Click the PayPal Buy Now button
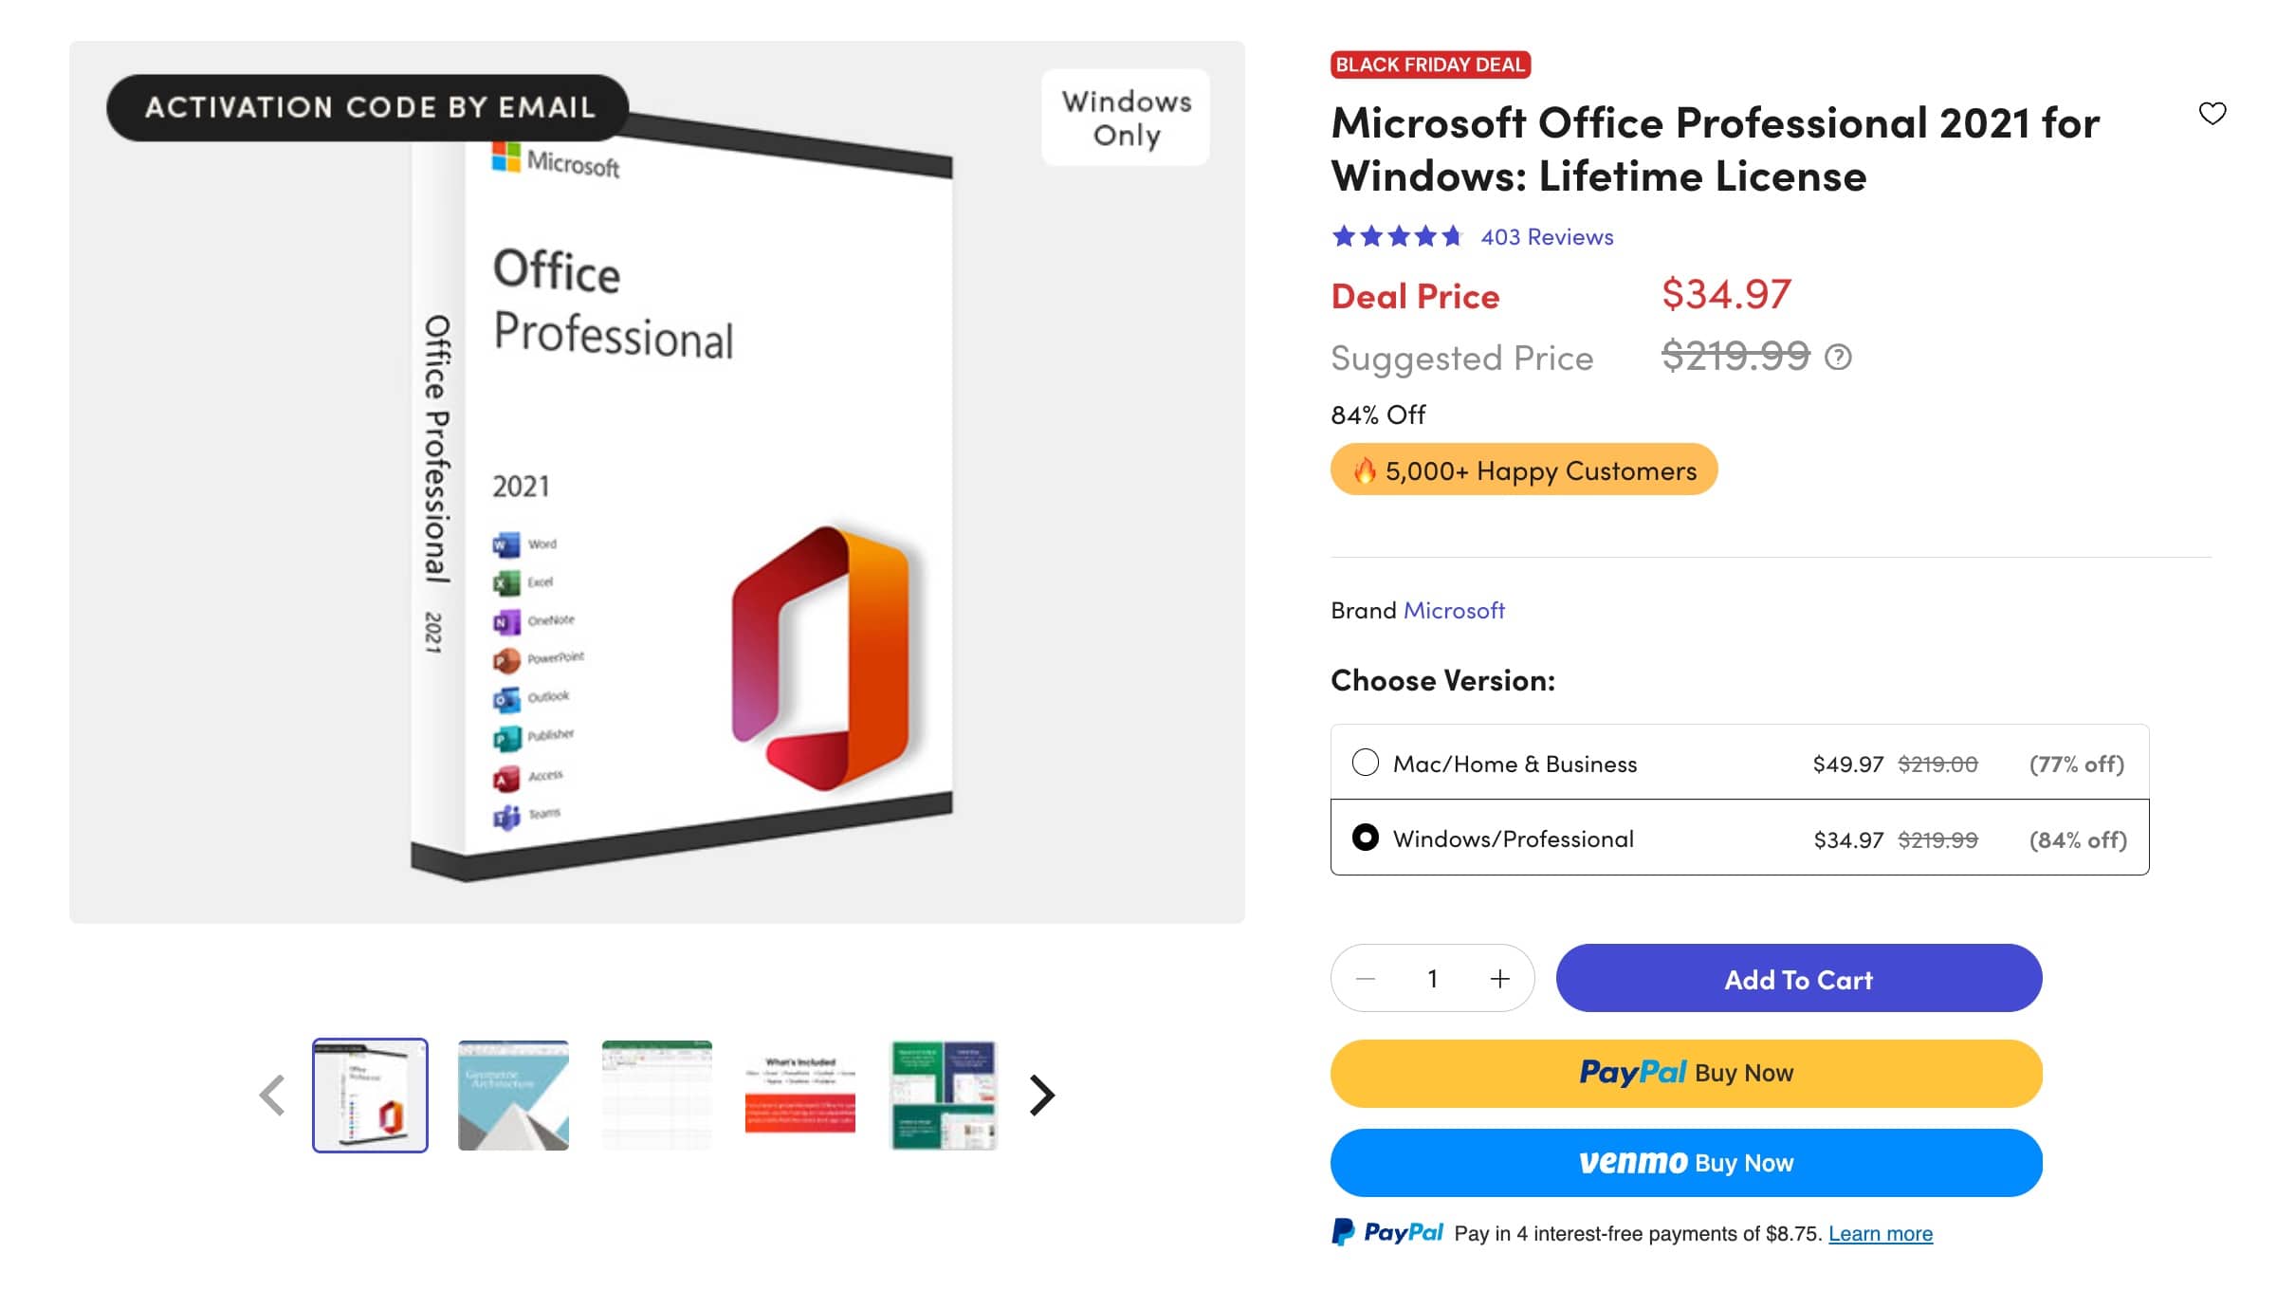Screen dimensions: 2295x1290 pos(1685,1072)
